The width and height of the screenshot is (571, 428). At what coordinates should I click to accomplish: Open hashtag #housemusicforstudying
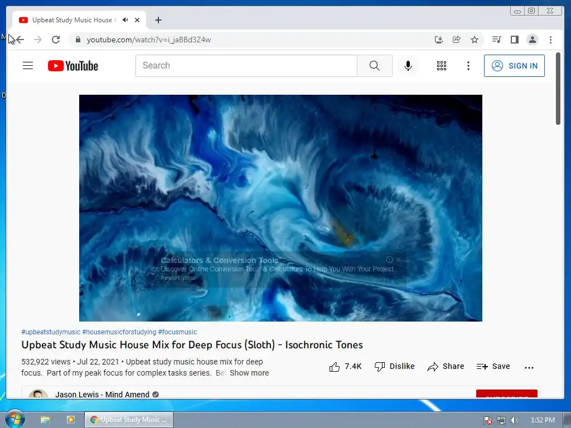[x=119, y=332]
